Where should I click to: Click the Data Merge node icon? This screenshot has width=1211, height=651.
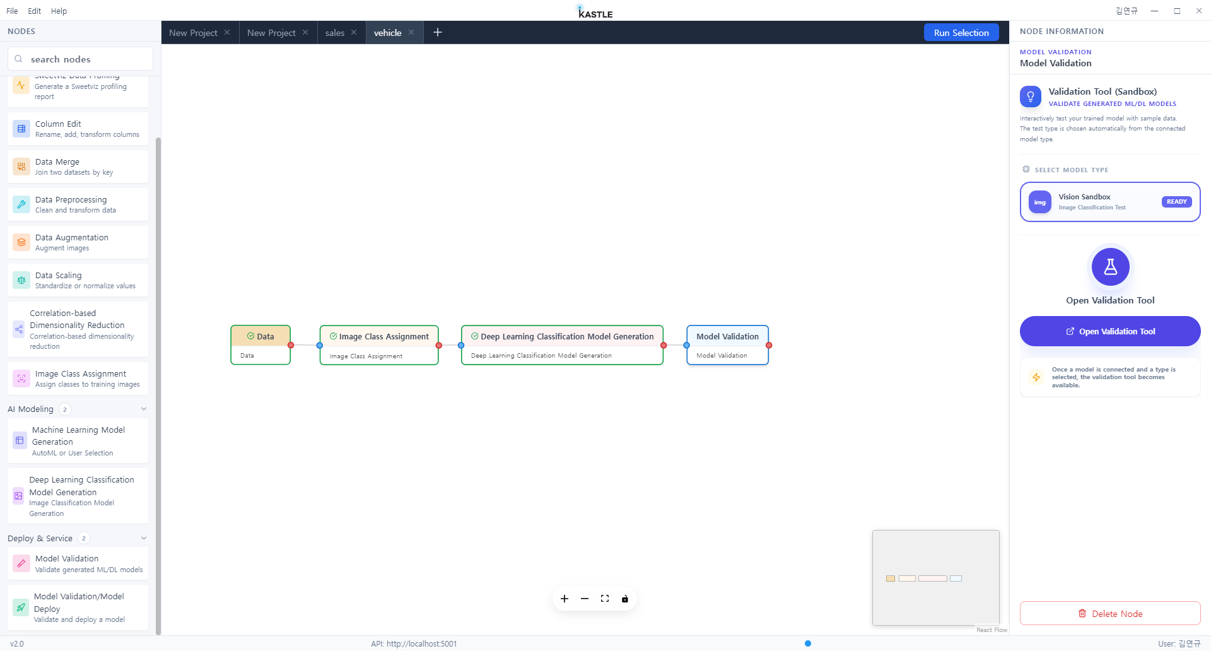pyautogui.click(x=21, y=167)
